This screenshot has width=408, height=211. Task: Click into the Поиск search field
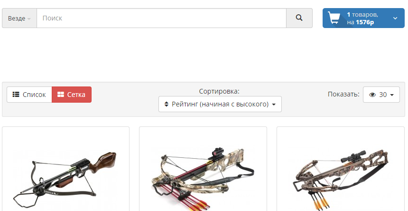162,18
